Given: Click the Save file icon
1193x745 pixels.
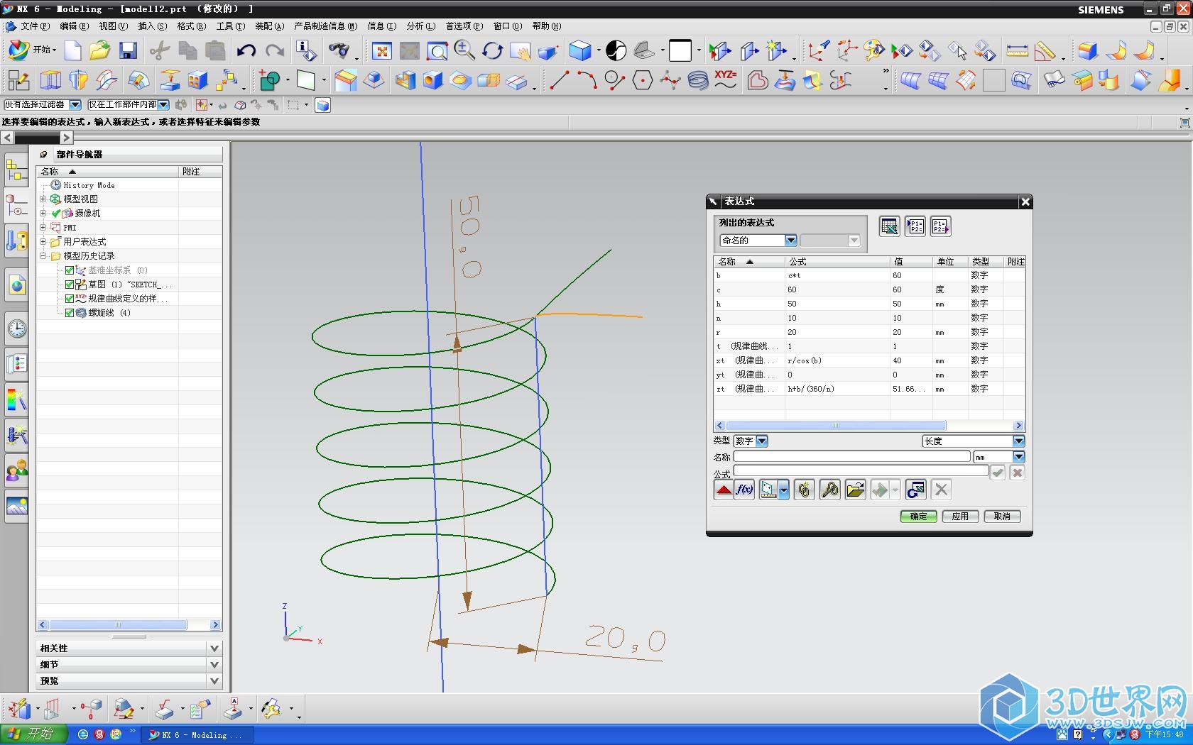Looking at the screenshot, I should tap(129, 50).
